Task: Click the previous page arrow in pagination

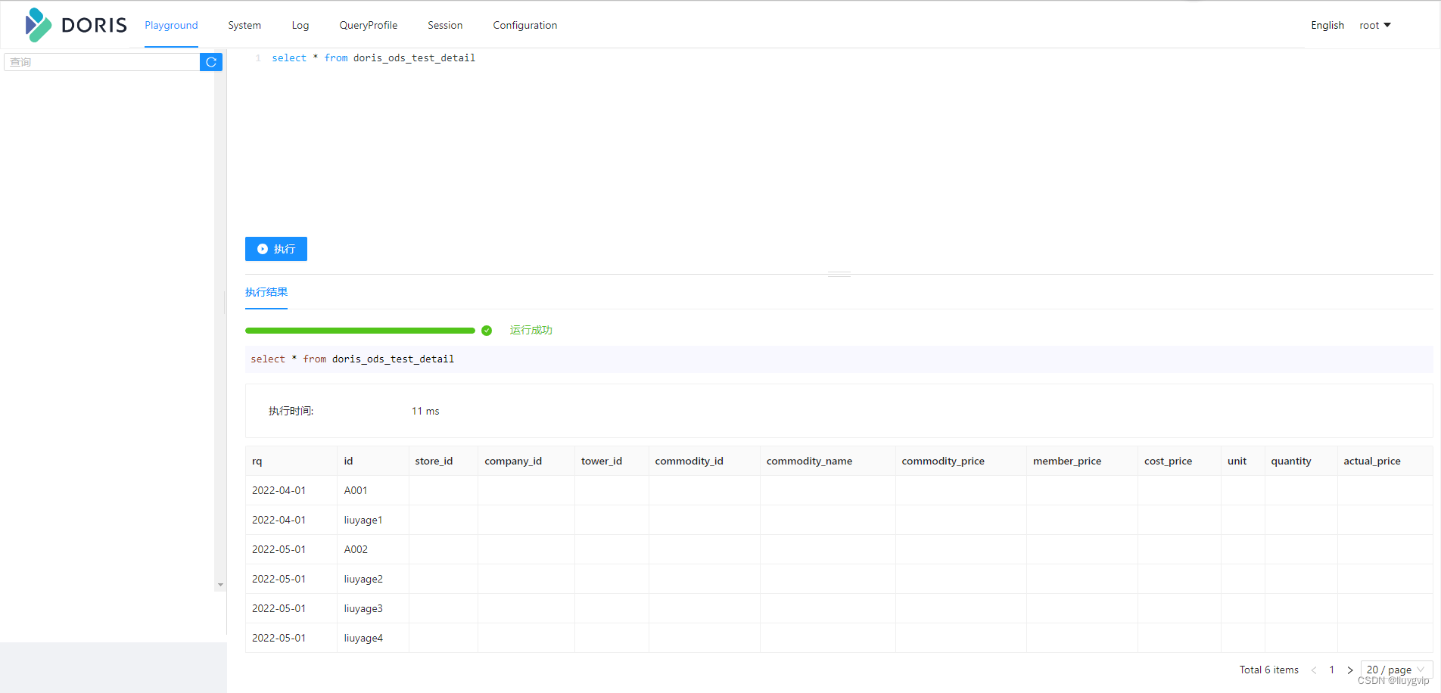Action: tap(1313, 670)
